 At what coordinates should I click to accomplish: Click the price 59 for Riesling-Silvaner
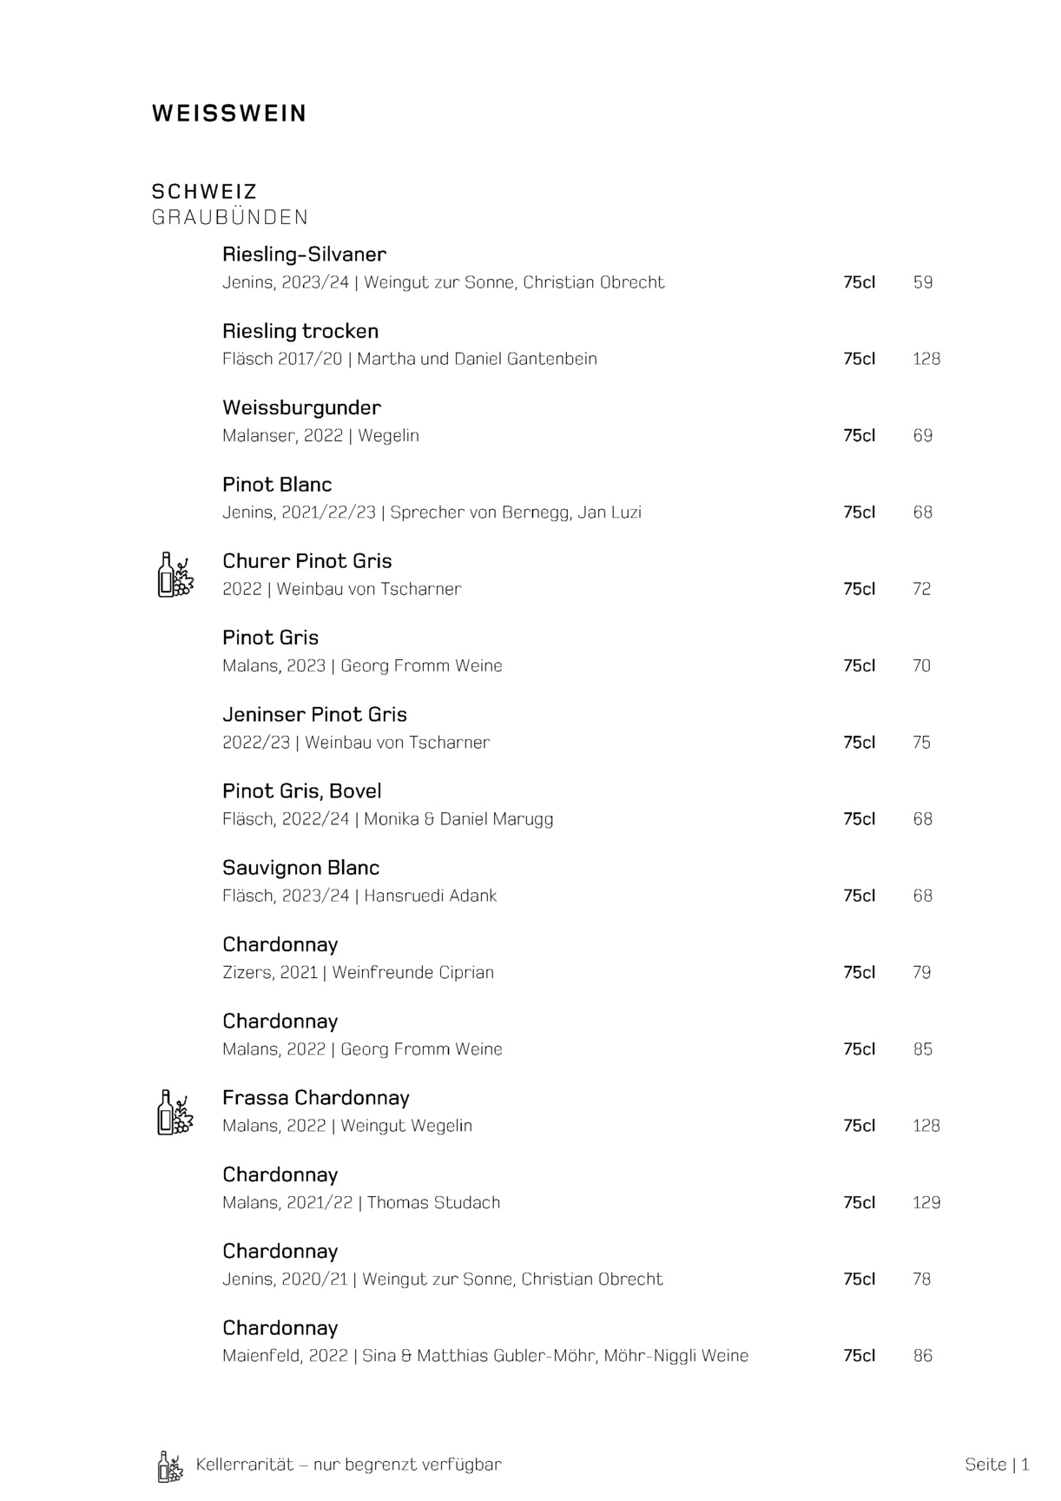click(x=923, y=282)
